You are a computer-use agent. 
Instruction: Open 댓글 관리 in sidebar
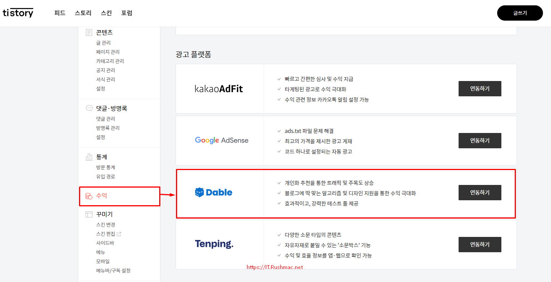pos(106,119)
